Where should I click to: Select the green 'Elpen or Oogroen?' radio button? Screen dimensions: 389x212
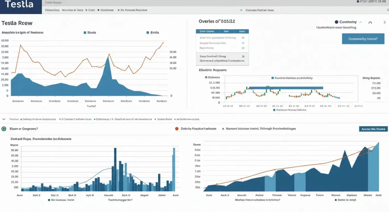tap(4, 129)
